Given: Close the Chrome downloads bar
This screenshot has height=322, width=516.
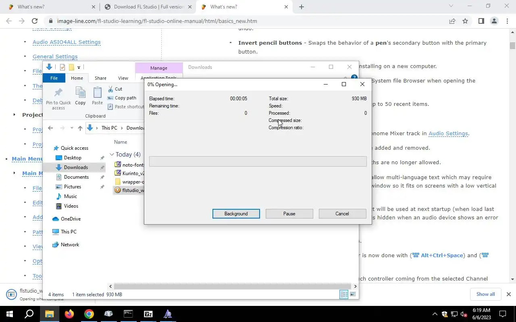Looking at the screenshot, I should click(x=509, y=294).
